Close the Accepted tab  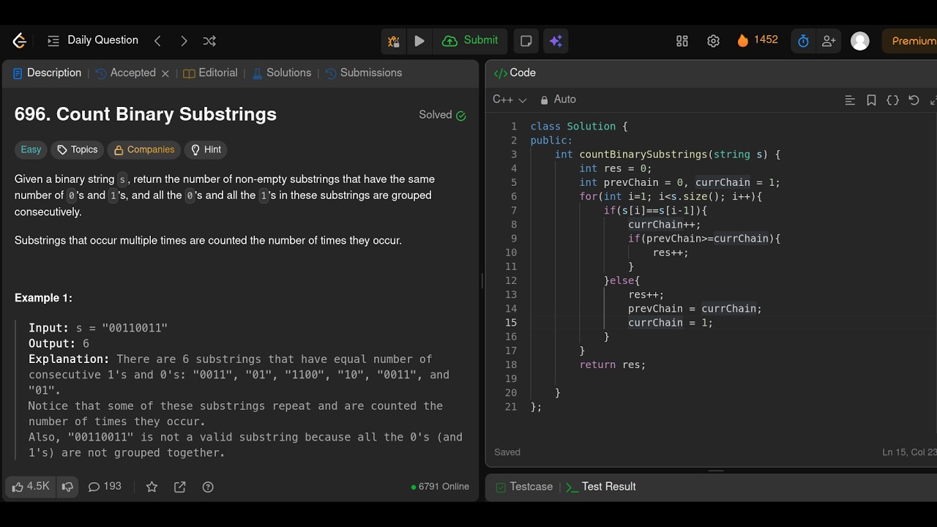(165, 74)
